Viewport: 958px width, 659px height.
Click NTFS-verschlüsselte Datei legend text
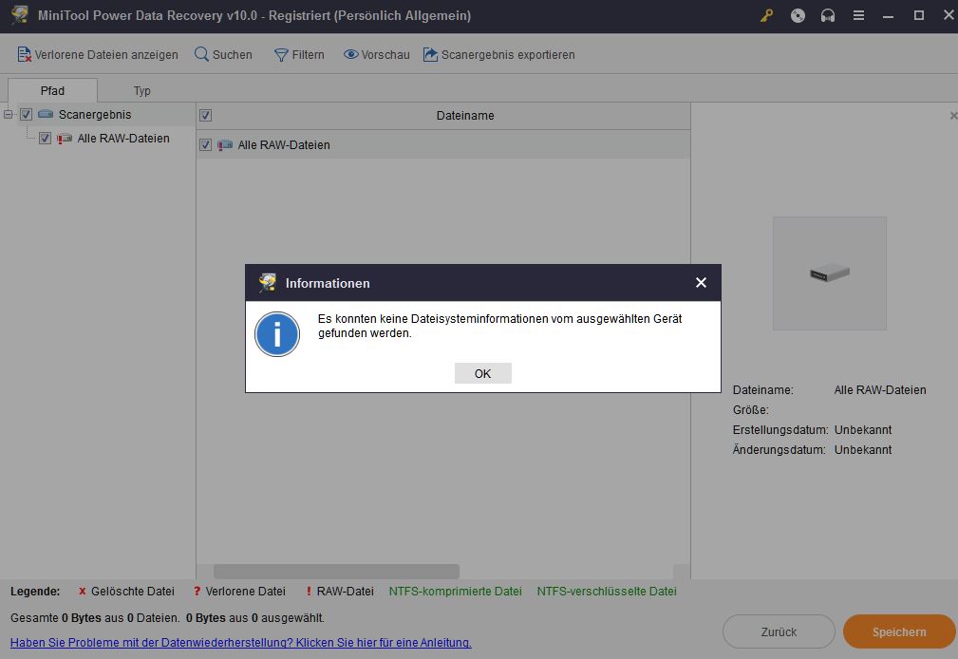(607, 592)
